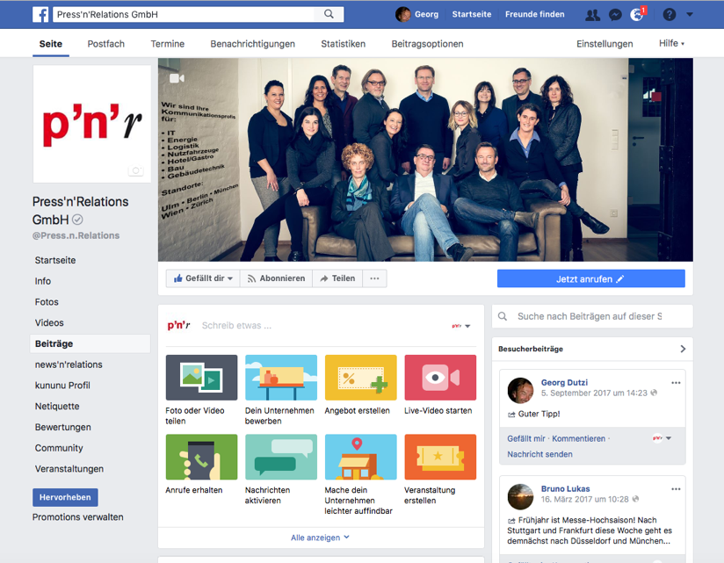
Task: Start a broadcast with Live-Video starten
Action: pyautogui.click(x=440, y=377)
